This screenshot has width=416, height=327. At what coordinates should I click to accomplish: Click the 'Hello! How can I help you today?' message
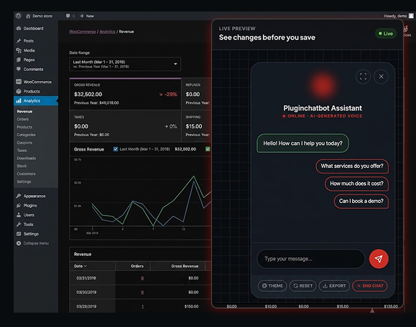click(x=302, y=143)
